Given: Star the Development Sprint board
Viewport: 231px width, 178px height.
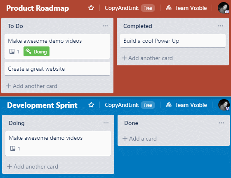Looking at the screenshot, I should pyautogui.click(x=91, y=105).
